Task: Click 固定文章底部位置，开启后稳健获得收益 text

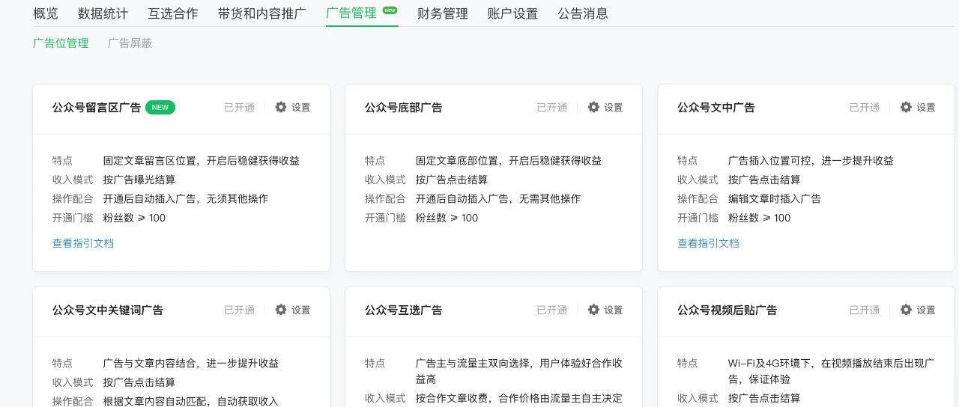Action: (509, 161)
